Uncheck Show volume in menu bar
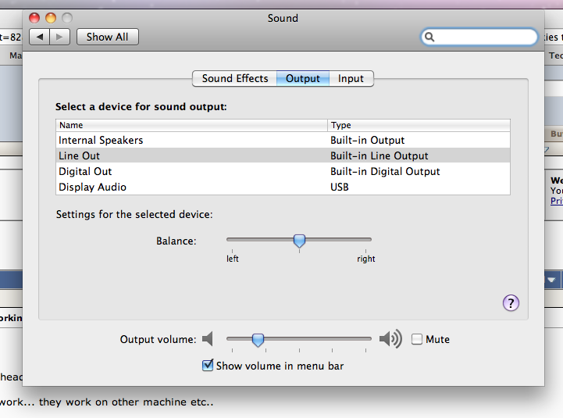 [x=208, y=365]
